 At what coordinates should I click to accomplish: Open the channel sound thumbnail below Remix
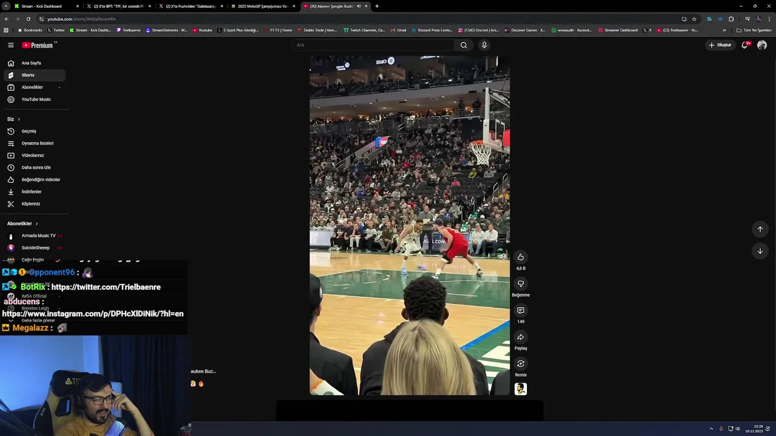(520, 389)
